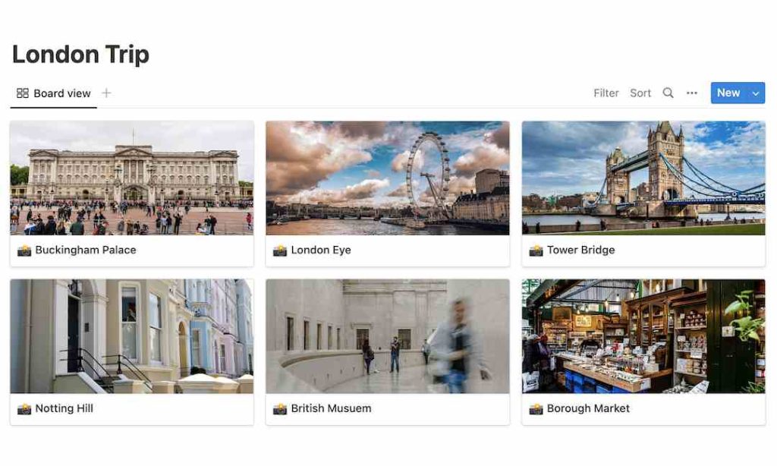777x466 pixels.
Task: Click the Tower Bridge cover image
Action: point(643,178)
